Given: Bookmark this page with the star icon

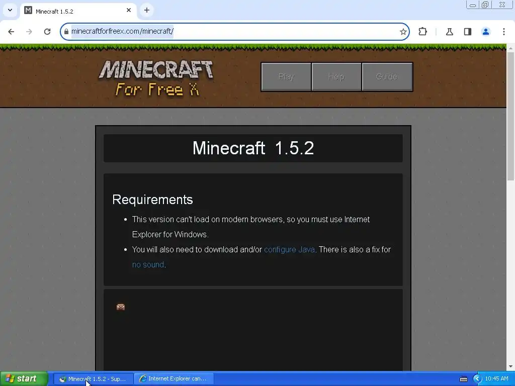Looking at the screenshot, I should [403, 32].
